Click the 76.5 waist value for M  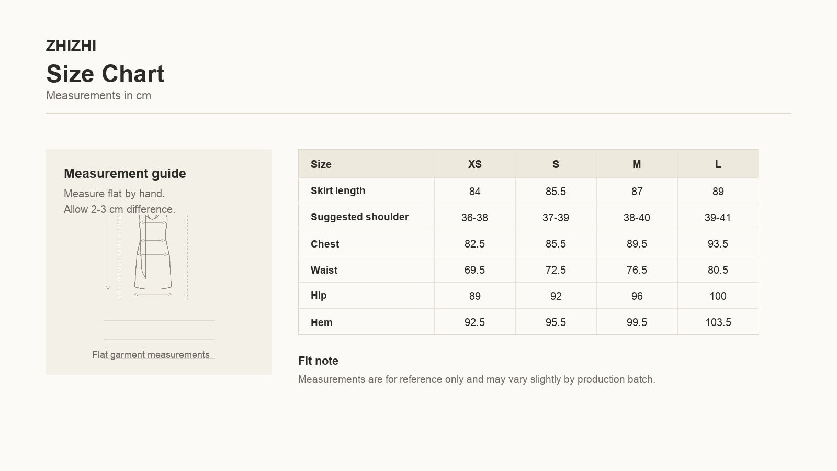637,270
